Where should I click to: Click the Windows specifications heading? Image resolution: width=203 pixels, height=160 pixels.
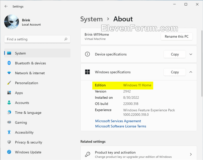point(113,72)
